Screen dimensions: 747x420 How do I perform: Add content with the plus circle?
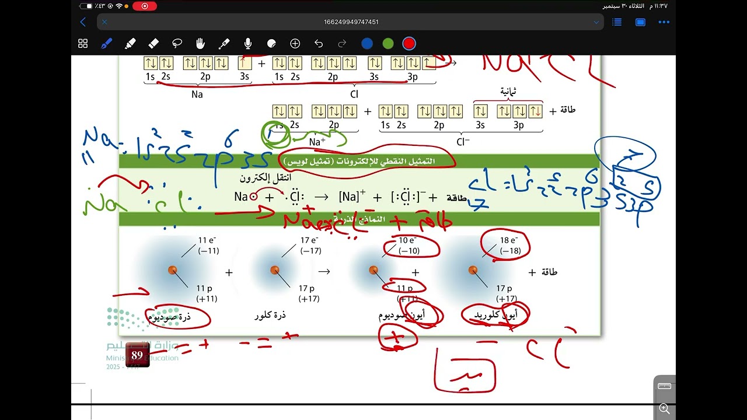(295, 44)
